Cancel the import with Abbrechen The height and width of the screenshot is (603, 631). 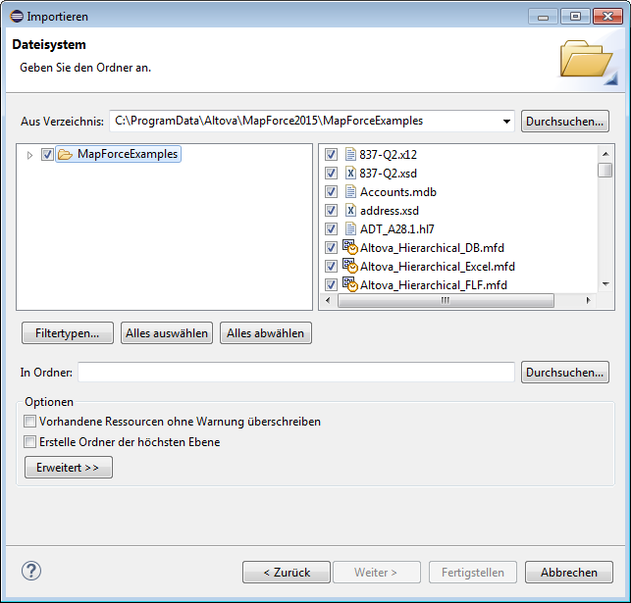tap(569, 572)
